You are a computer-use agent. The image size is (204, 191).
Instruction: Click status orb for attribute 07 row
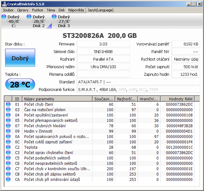click(8, 126)
